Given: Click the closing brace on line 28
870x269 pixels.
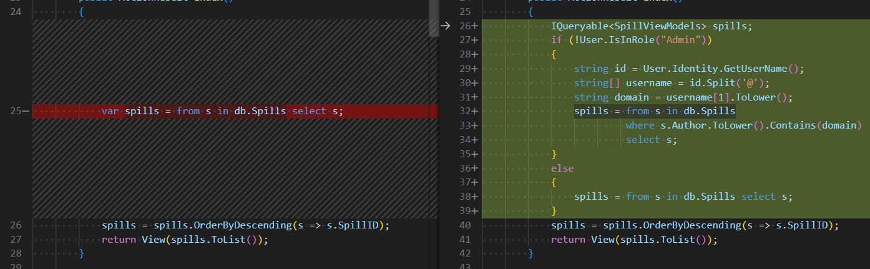Looking at the screenshot, I should click(x=82, y=253).
